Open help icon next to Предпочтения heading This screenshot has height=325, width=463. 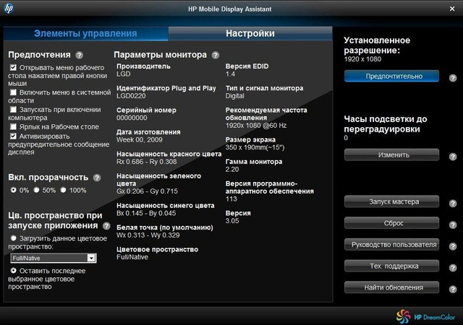click(79, 55)
